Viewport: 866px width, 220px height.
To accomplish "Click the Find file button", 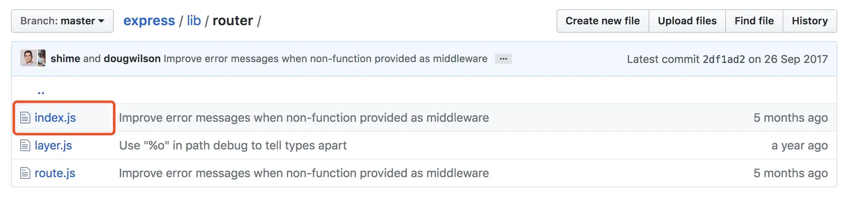I will 754,21.
